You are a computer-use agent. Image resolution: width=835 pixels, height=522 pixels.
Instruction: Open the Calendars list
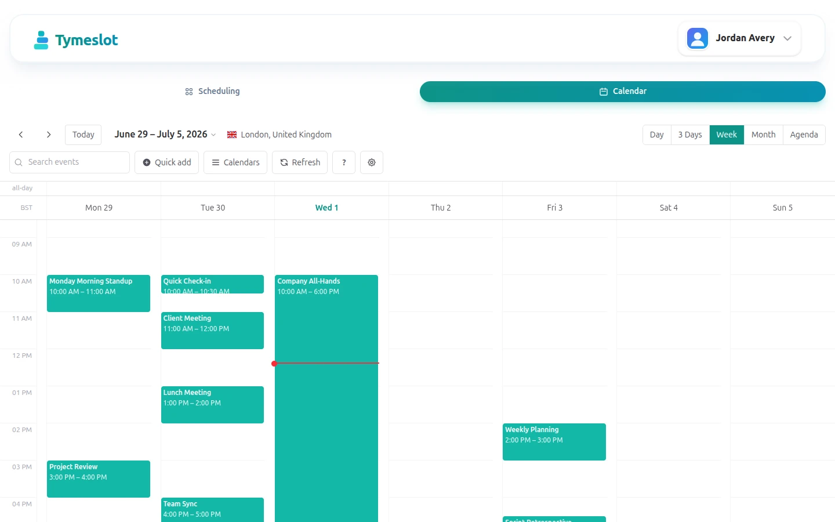235,162
